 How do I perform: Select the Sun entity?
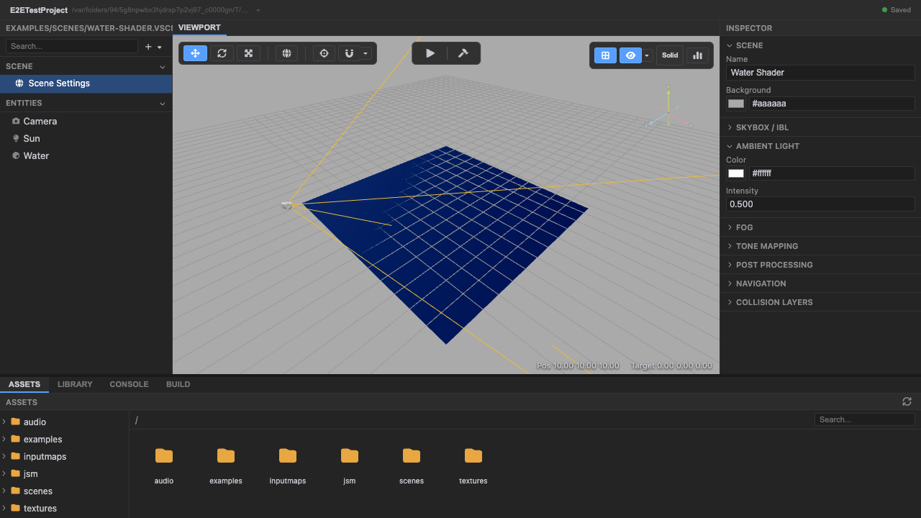pyautogui.click(x=86, y=138)
